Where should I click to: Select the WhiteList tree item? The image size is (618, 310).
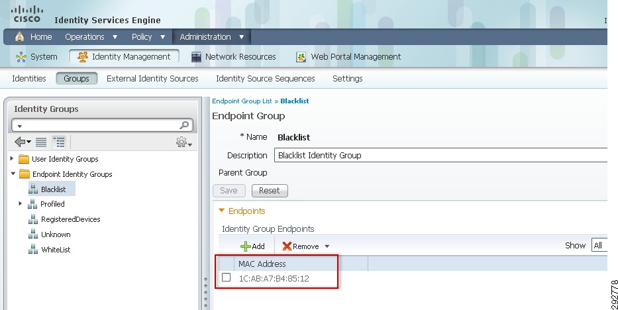56,250
